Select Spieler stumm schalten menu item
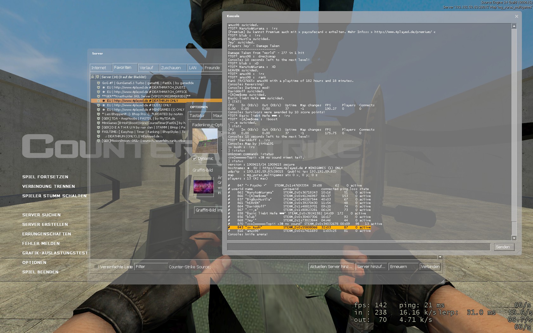Viewport: 533px width, 333px height. click(54, 196)
